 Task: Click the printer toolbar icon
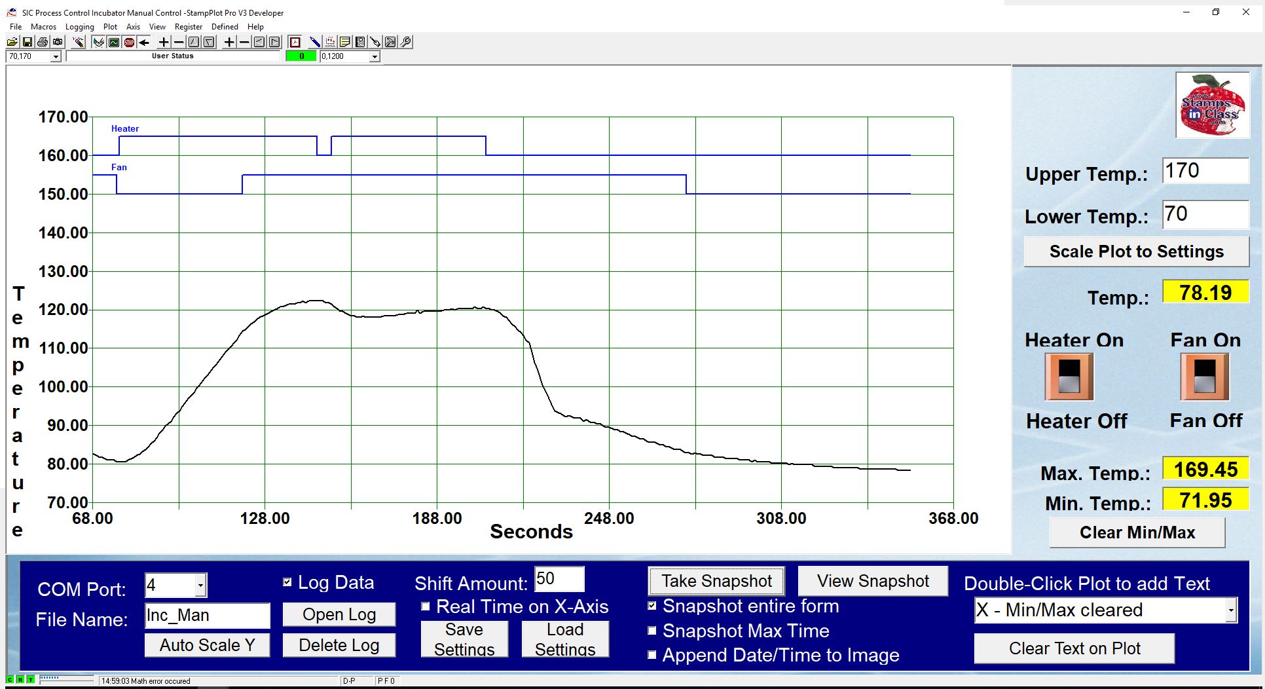(x=43, y=42)
